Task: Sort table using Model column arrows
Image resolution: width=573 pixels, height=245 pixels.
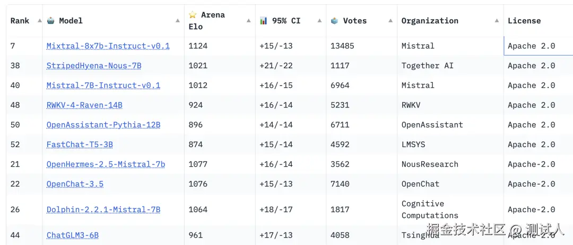Action: (178, 21)
